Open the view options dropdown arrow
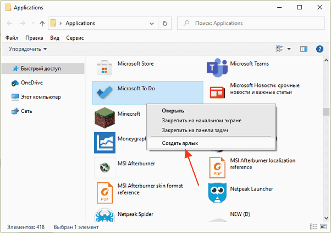This screenshot has height=233, width=331. coord(289,49)
